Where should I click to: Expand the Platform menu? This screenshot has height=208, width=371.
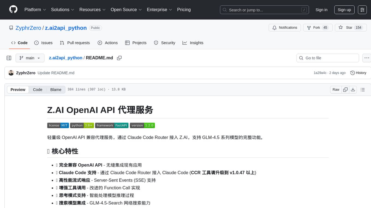pos(35,10)
